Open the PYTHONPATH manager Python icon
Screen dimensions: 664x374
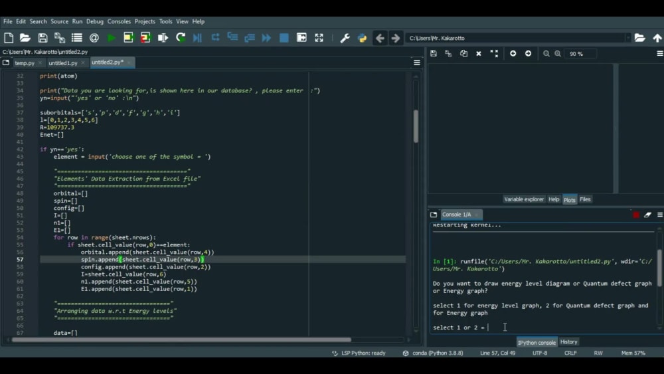pyautogui.click(x=362, y=38)
